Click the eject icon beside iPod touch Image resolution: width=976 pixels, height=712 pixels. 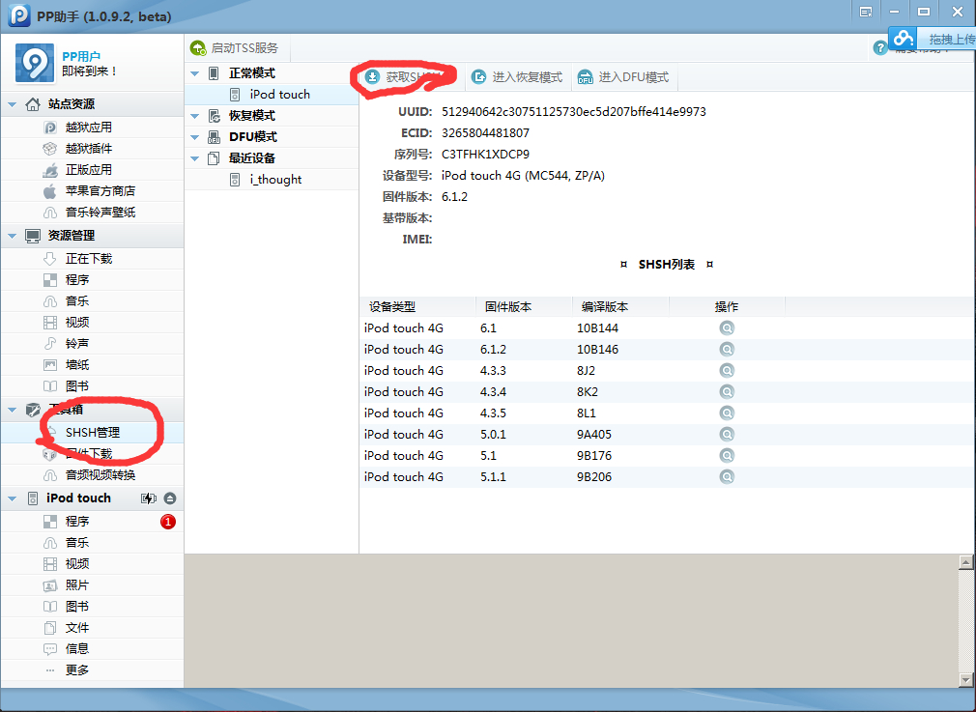click(x=170, y=498)
